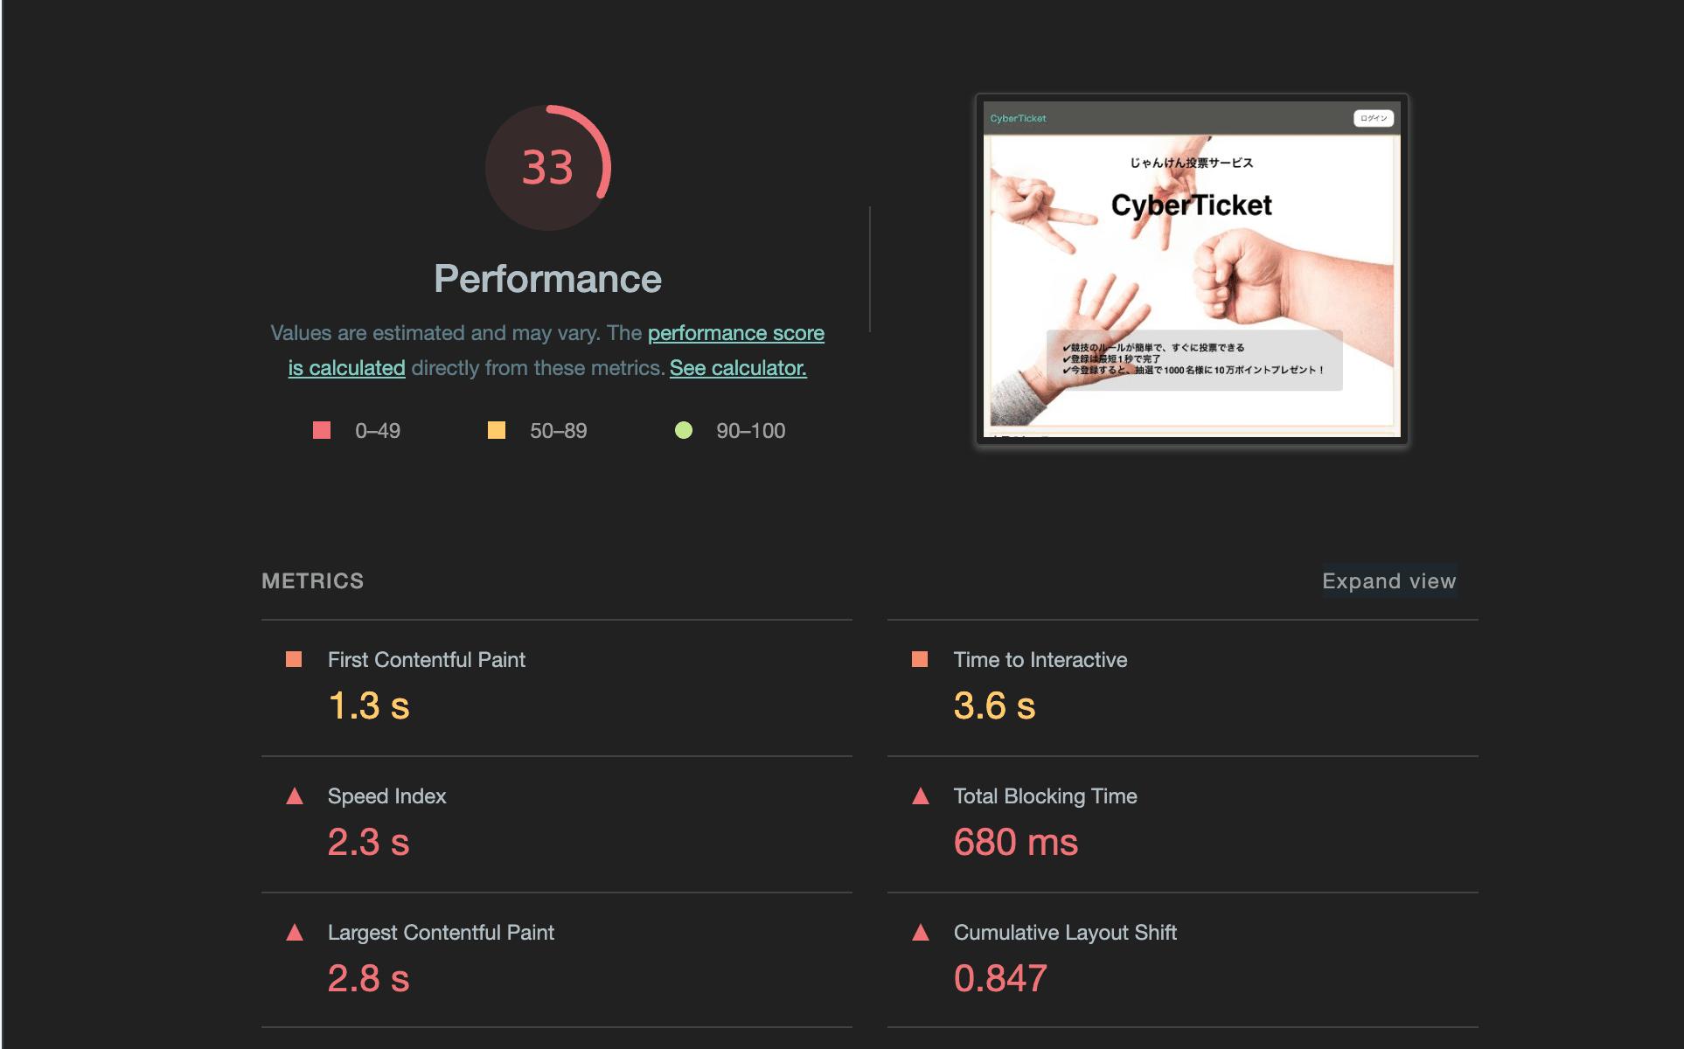Click the Speed Index 2.3 s value
This screenshot has width=1684, height=1049.
tap(368, 843)
